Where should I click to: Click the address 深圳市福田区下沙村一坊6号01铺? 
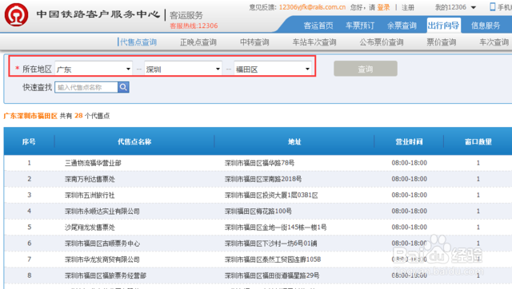tap(271, 243)
